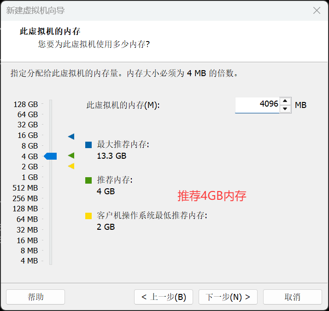Image resolution: width=329 pixels, height=311 pixels.
Task: Click the 2 GB minimum memory value
Action: coord(106,227)
